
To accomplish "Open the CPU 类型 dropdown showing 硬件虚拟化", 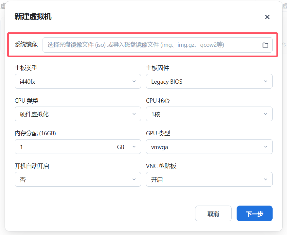I will click(78, 114).
